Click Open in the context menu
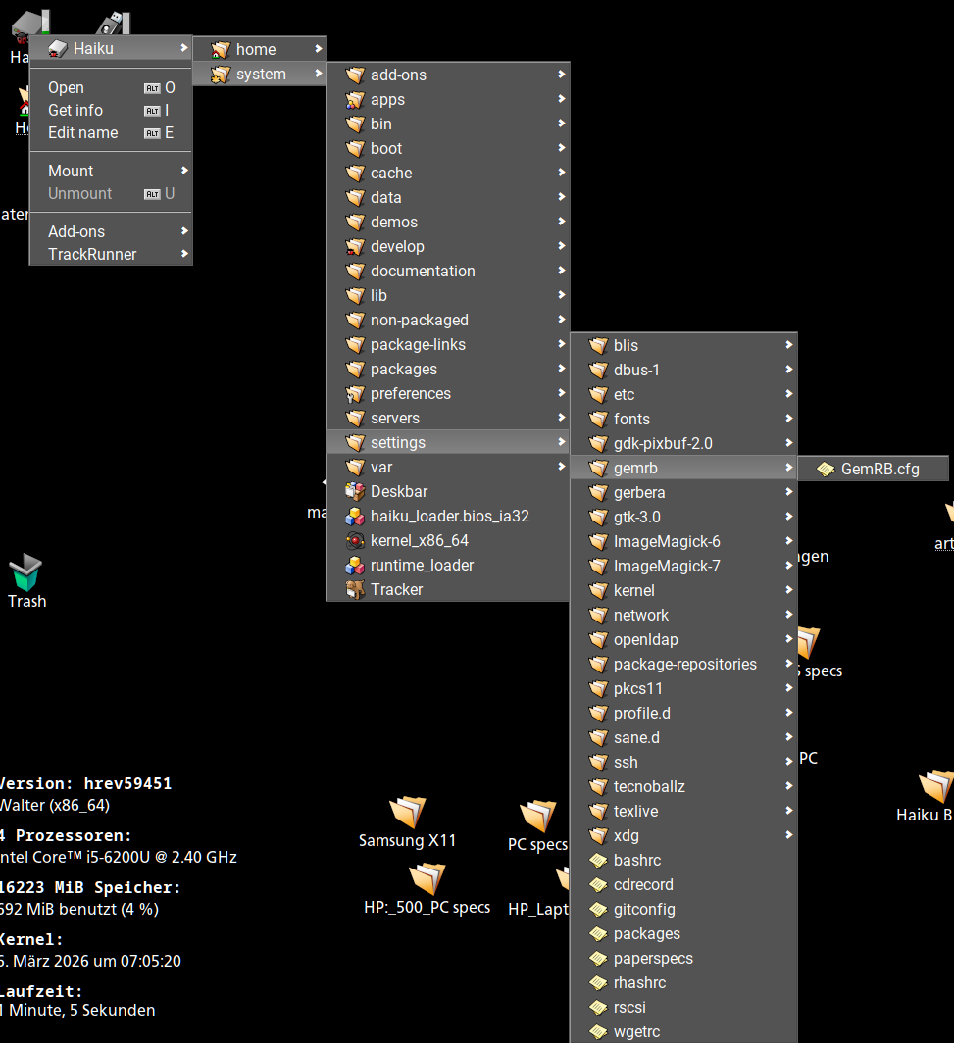 point(66,88)
